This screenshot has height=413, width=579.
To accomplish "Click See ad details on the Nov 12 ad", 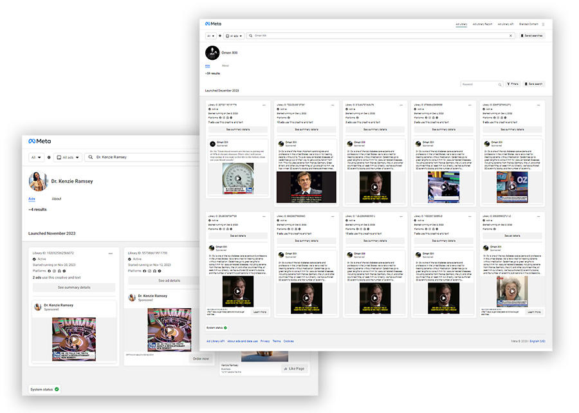I will (x=169, y=280).
